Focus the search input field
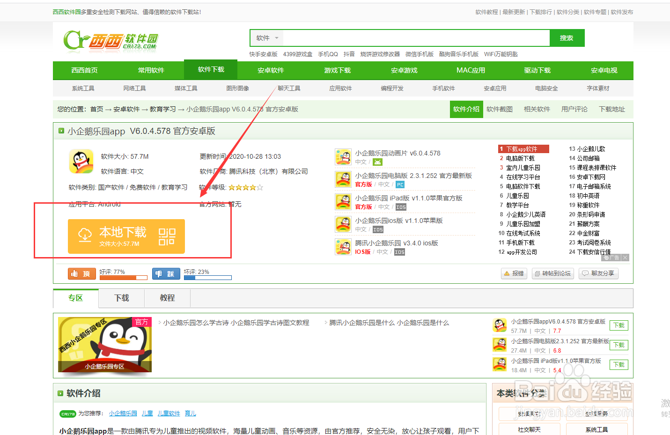Screen dimensions: 670x435 tap(416, 38)
